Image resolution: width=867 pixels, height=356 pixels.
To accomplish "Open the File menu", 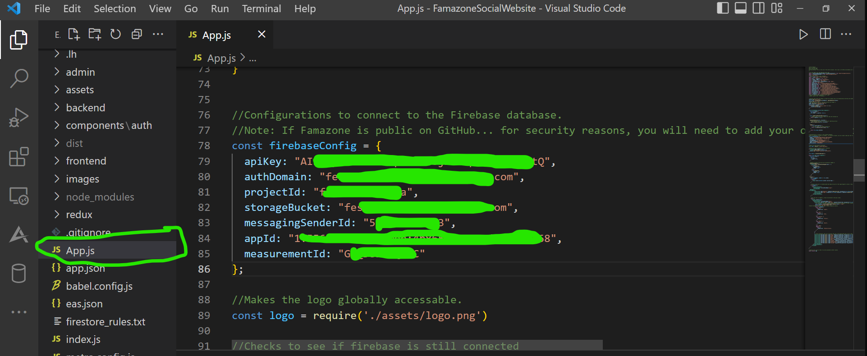I will 42,9.
